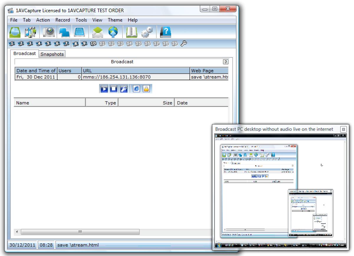Open stream in Internet Explorer
This screenshot has width=354, height=256.
pos(136,88)
